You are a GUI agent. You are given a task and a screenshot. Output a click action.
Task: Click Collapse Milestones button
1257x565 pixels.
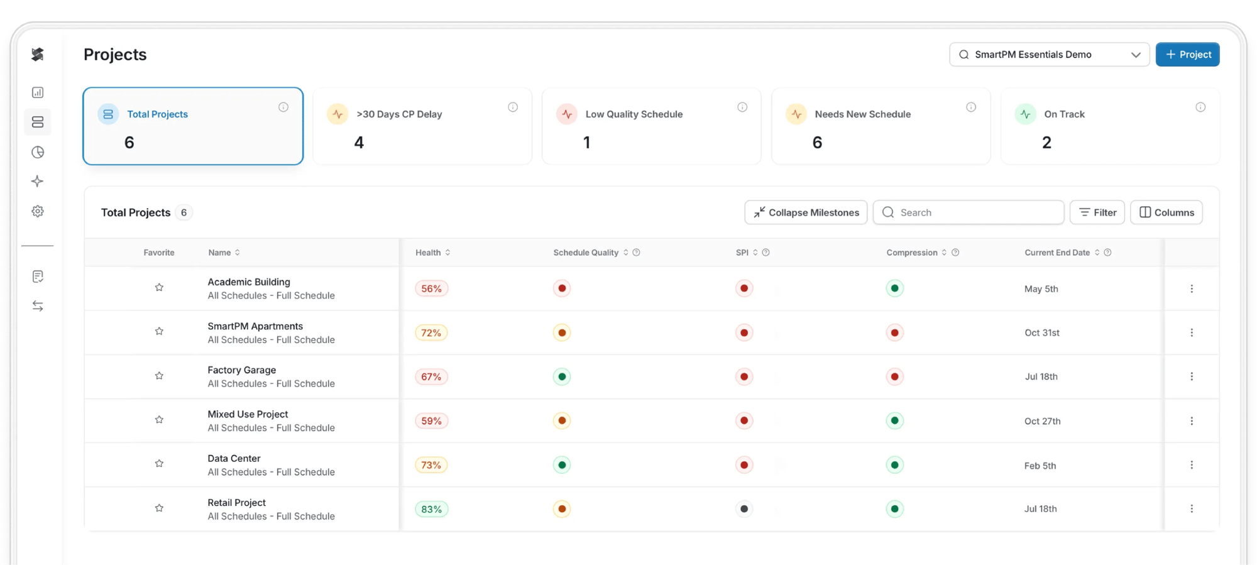[806, 212]
